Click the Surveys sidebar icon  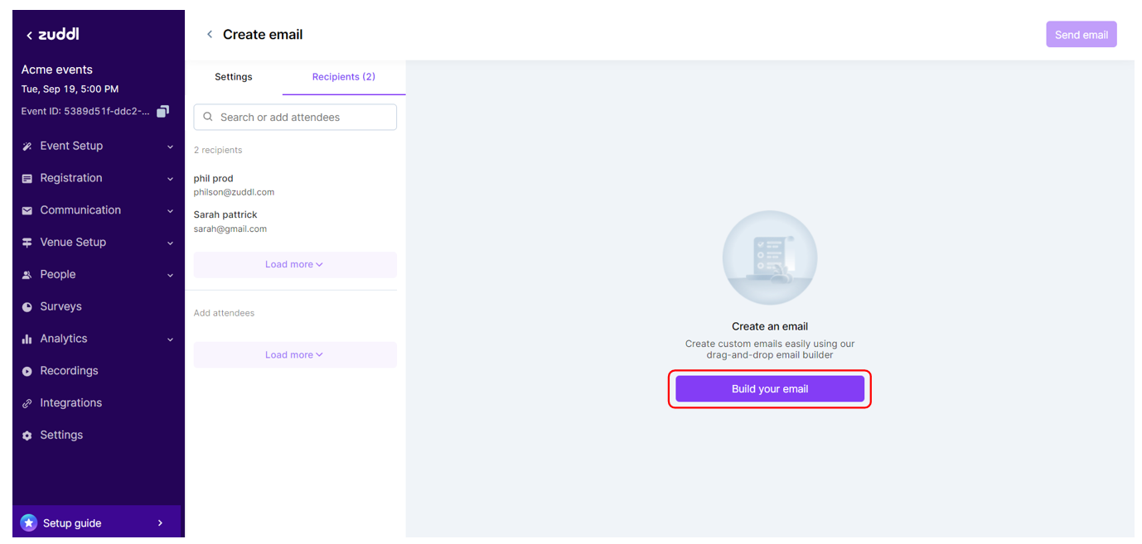(27, 306)
